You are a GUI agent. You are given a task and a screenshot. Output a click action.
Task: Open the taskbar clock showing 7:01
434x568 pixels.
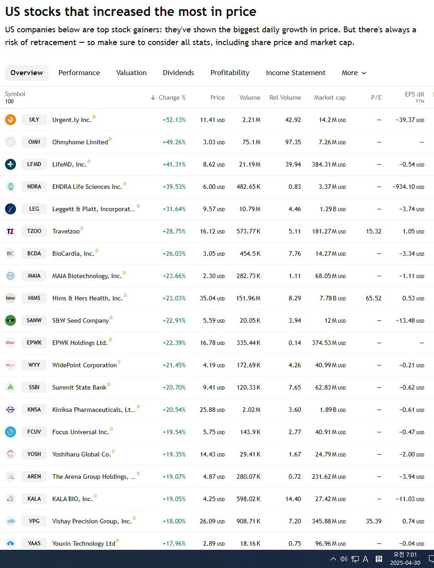[x=405, y=559]
